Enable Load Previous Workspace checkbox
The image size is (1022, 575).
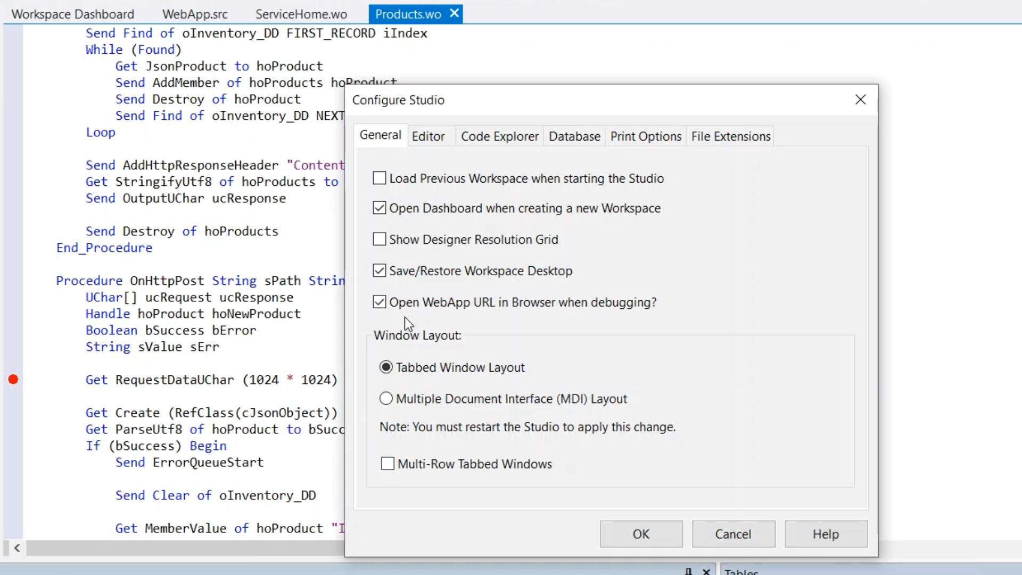coord(380,178)
